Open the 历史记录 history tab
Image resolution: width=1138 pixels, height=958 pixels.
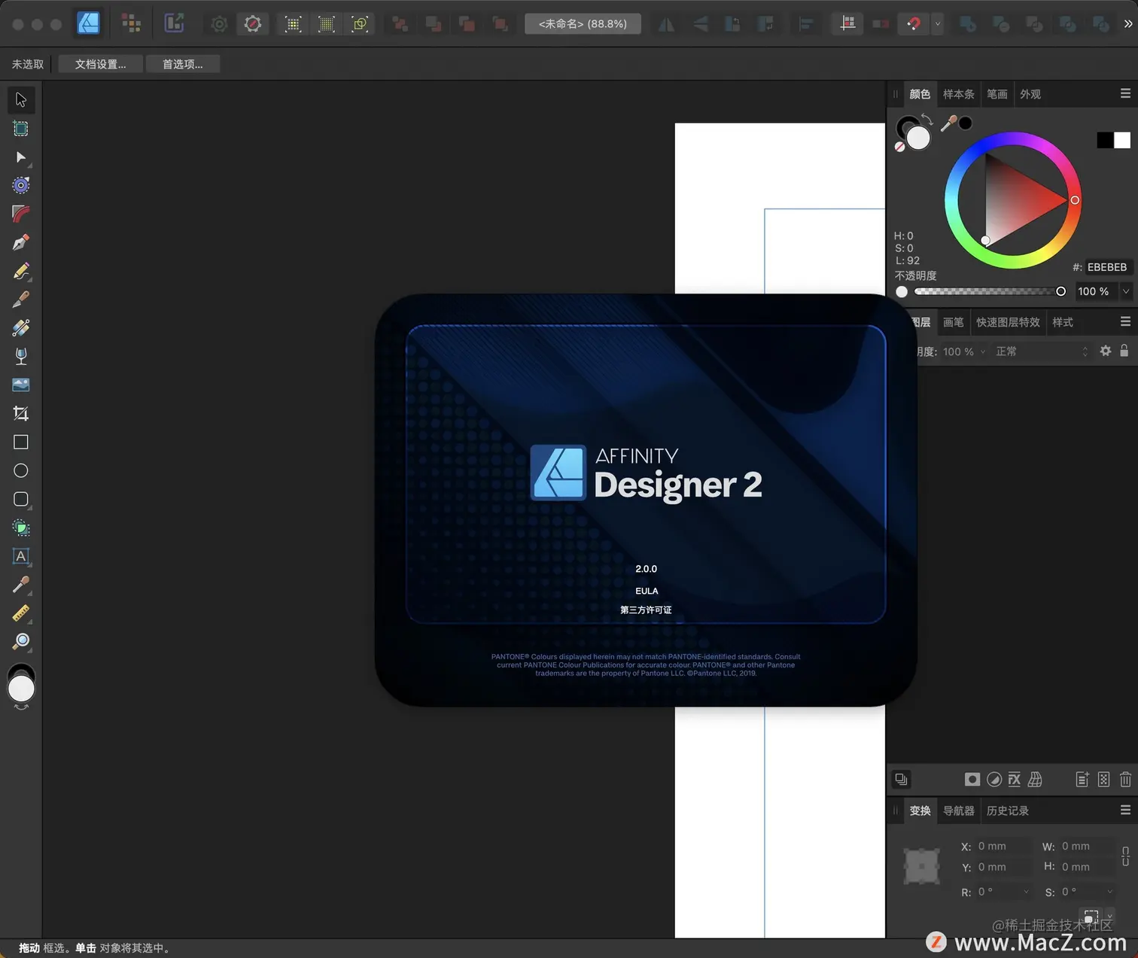click(x=1007, y=810)
